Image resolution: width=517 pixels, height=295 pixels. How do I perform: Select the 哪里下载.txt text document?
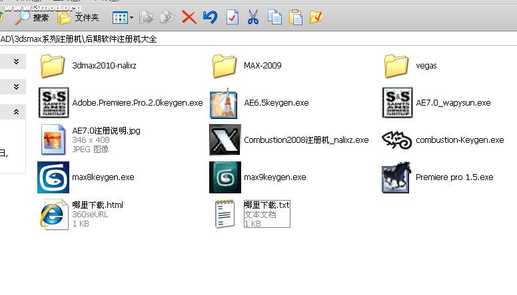click(225, 214)
